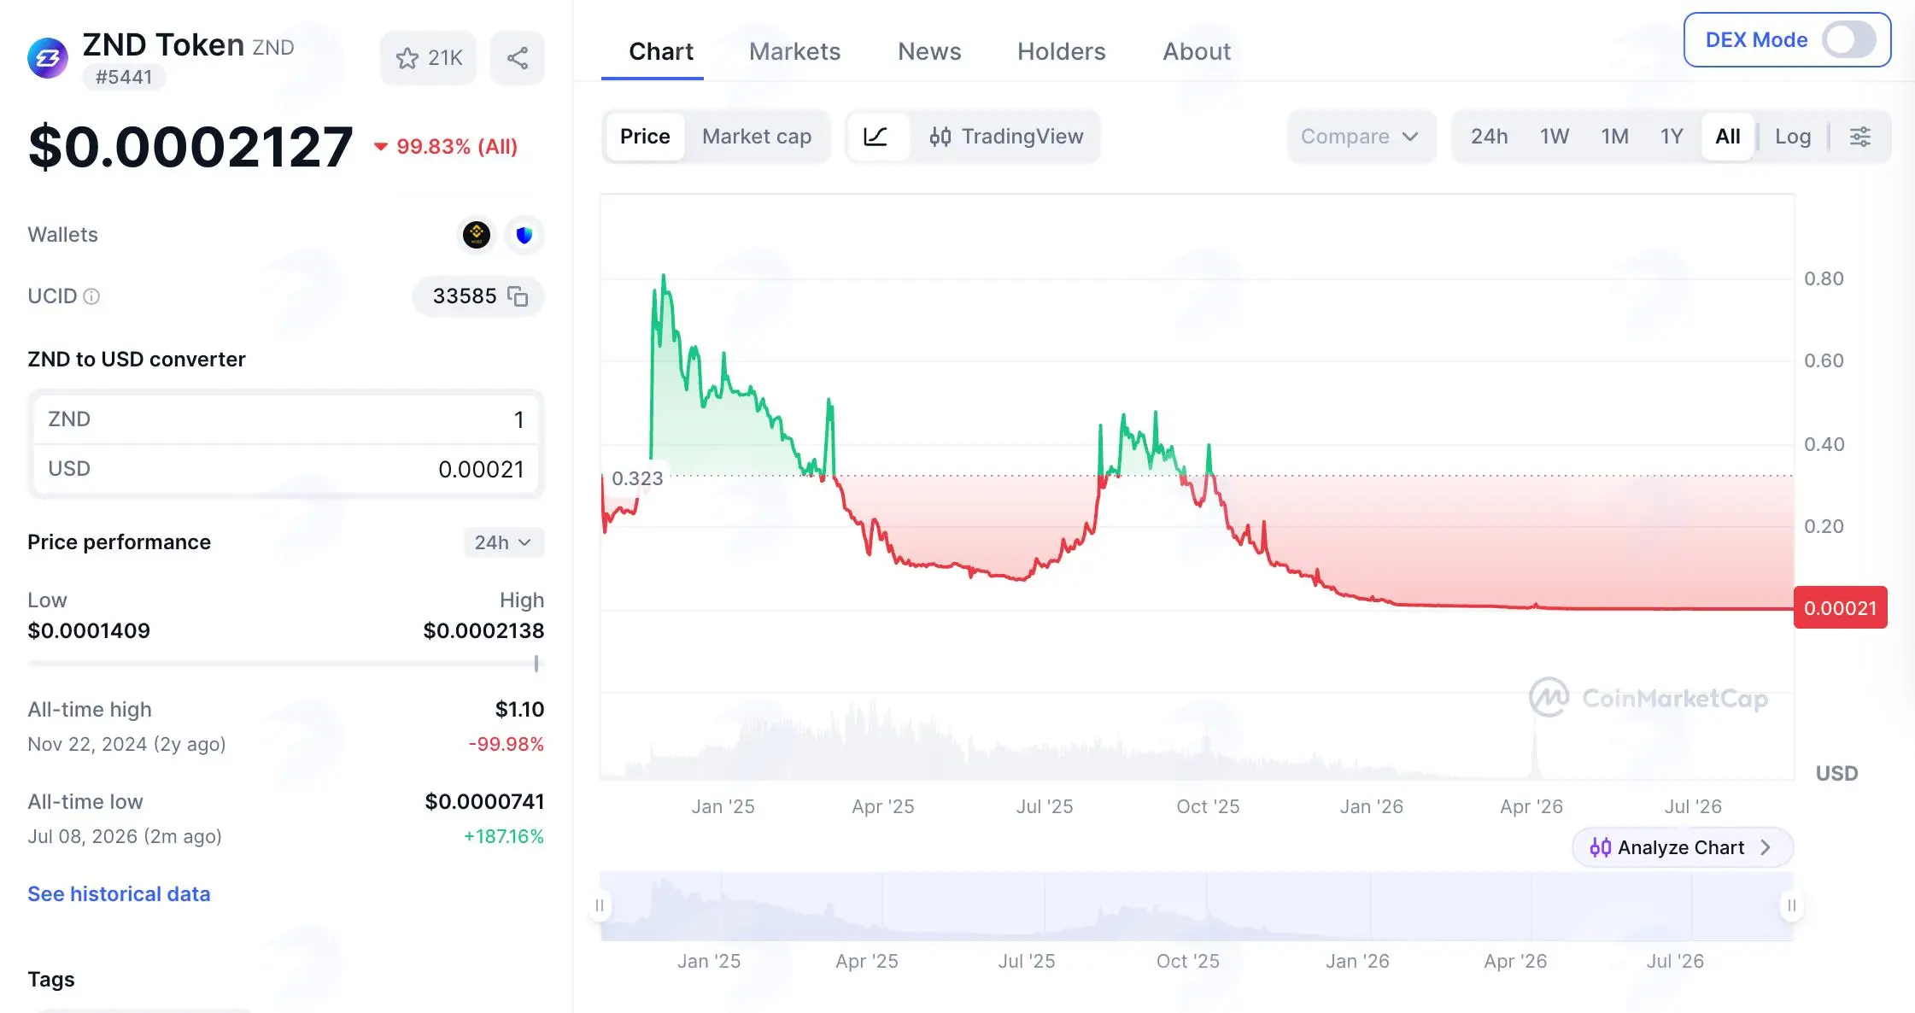
Task: Set chart range to 1W
Action: tap(1555, 137)
